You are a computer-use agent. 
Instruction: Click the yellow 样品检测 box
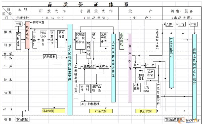coord(53,111)
